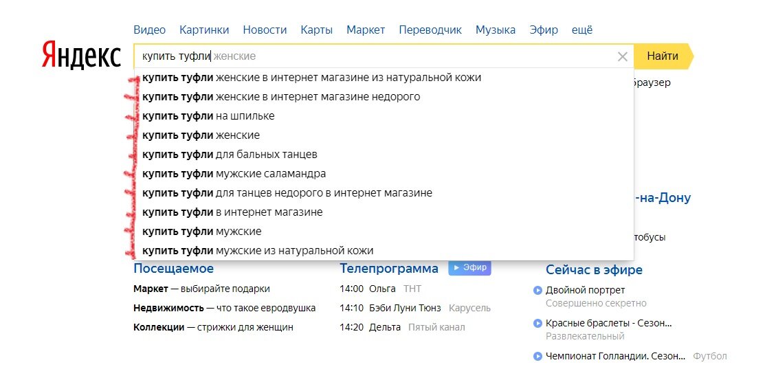Open Маркет — выбирайте подарки link
Viewport: 776px width, 380px height.
pos(202,289)
